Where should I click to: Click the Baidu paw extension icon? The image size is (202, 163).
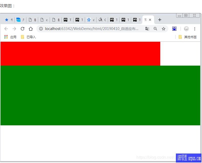click(x=174, y=29)
